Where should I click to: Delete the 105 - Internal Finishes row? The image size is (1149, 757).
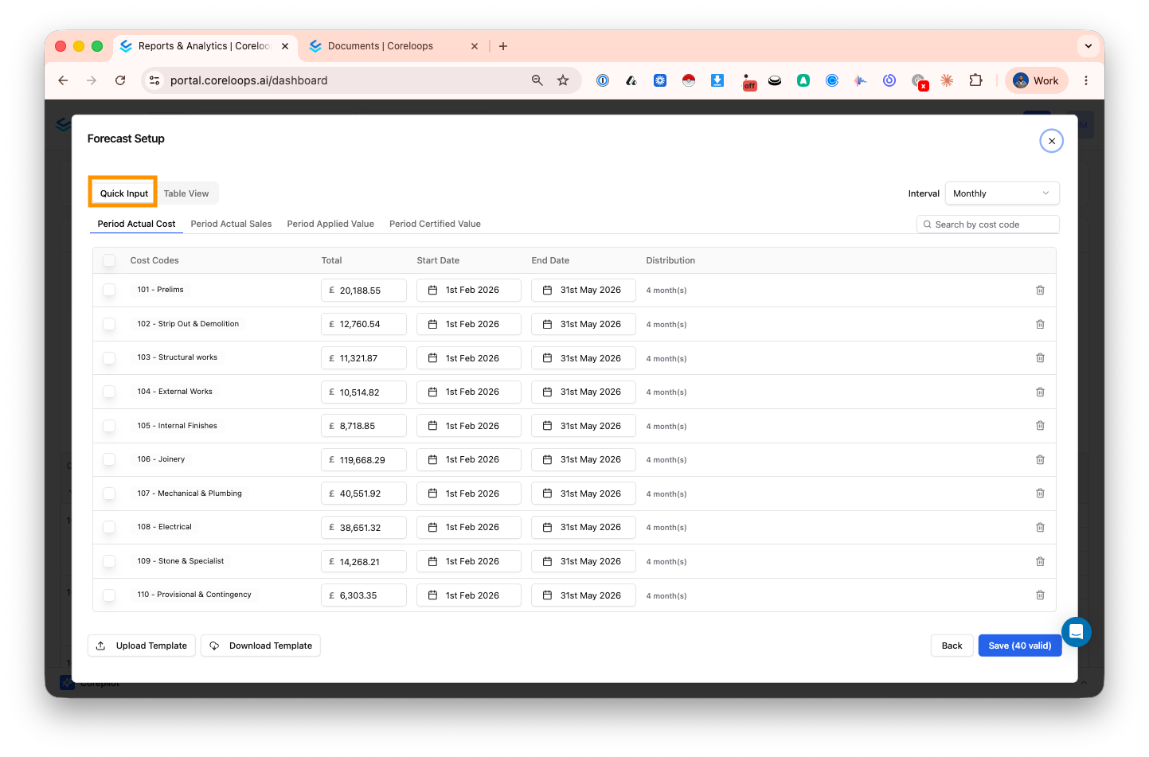1040,426
